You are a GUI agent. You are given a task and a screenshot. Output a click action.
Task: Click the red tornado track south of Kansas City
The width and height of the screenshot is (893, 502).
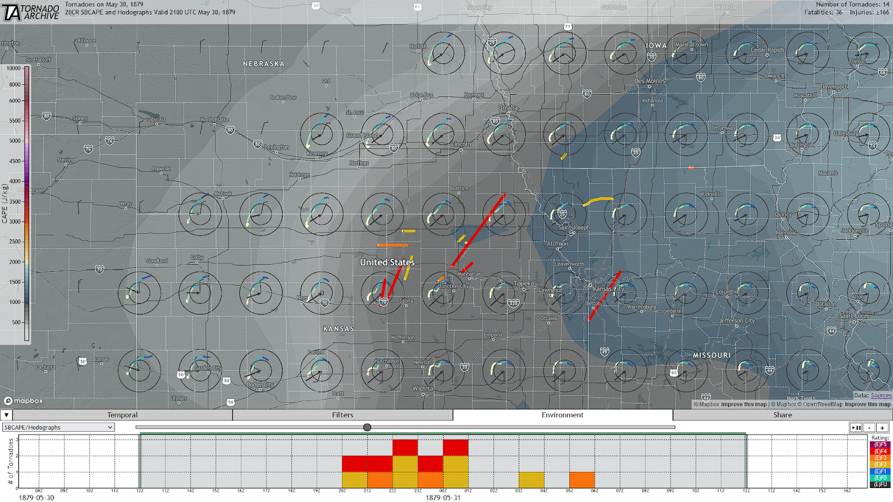pos(604,296)
